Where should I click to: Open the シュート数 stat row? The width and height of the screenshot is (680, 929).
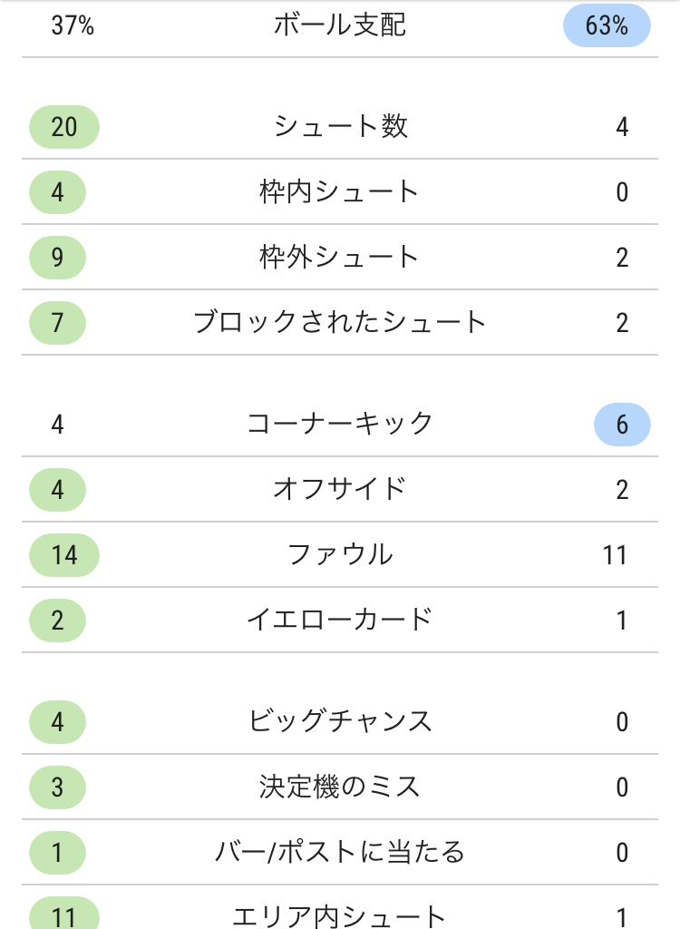coord(340,127)
